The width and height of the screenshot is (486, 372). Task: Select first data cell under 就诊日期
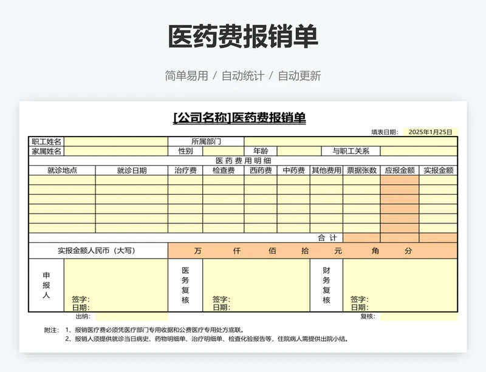(132, 180)
